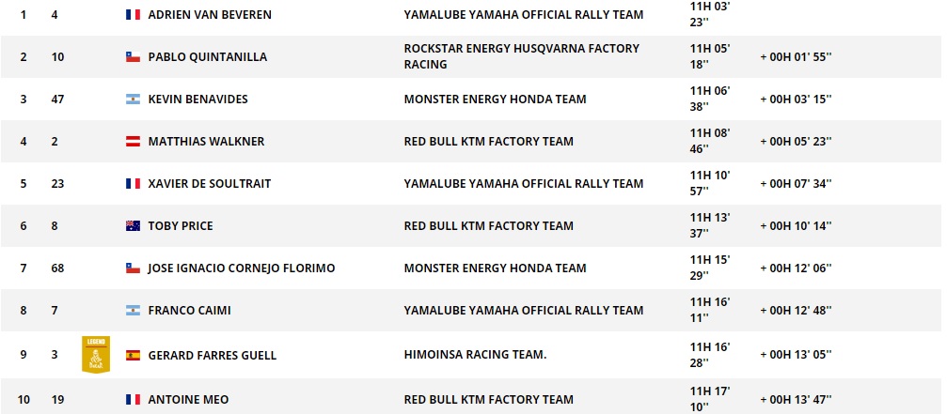Select the Himoinsa Racing Team name
The image size is (947, 414).
(x=475, y=356)
